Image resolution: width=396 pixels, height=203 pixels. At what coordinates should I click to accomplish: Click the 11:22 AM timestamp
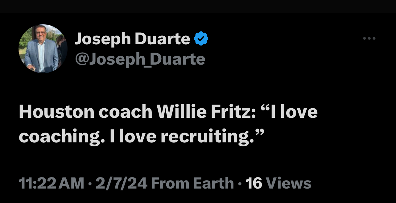pos(51,183)
